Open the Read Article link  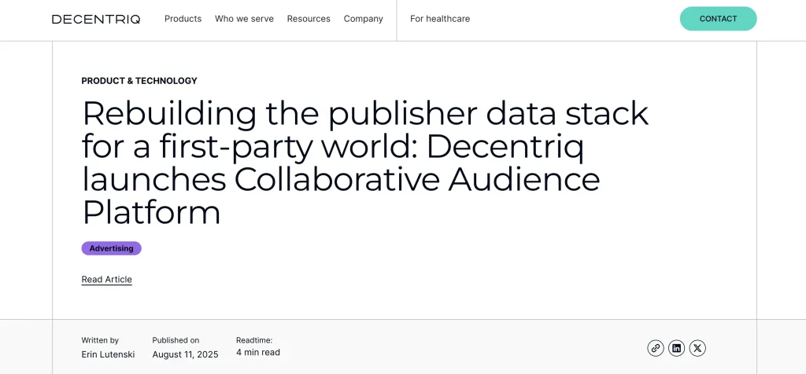pos(107,280)
